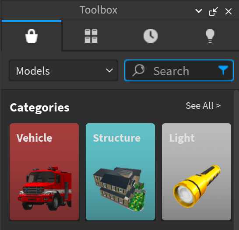Screen dimensions: 239x230
Task: Click the Toolbox vertical scrollbar
Action: [236, 160]
